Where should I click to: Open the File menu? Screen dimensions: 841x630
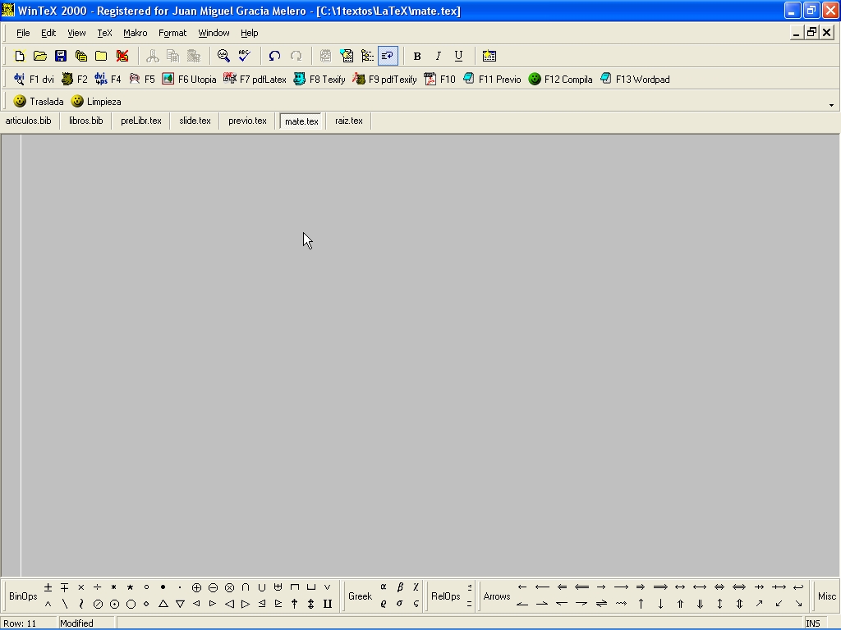[x=23, y=33]
